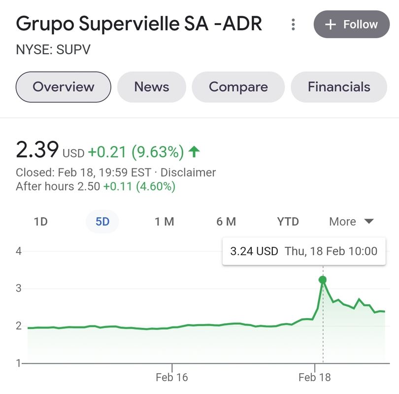Click the Feb 16 axis marker

(x=172, y=377)
